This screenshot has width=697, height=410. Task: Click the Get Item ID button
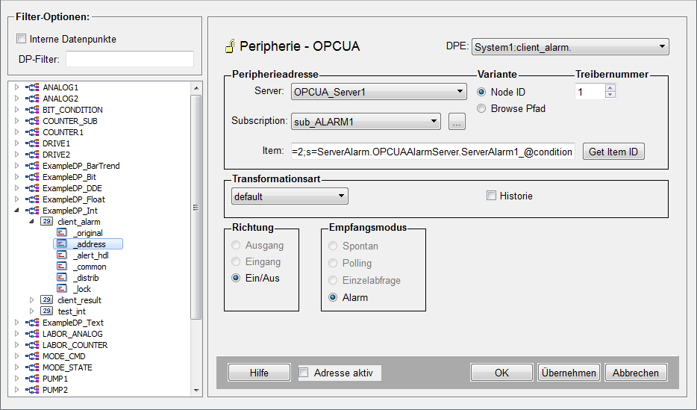point(613,152)
